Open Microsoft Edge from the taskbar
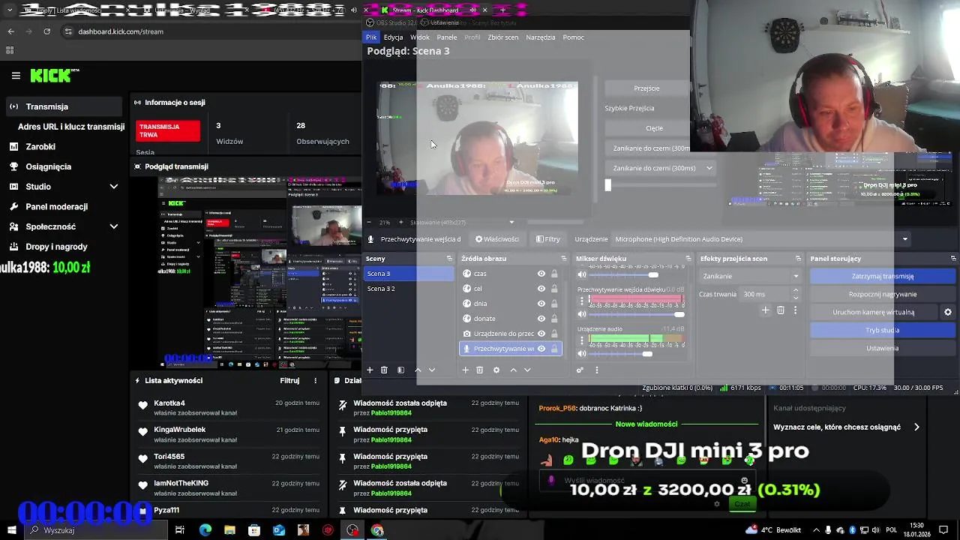 (x=205, y=530)
